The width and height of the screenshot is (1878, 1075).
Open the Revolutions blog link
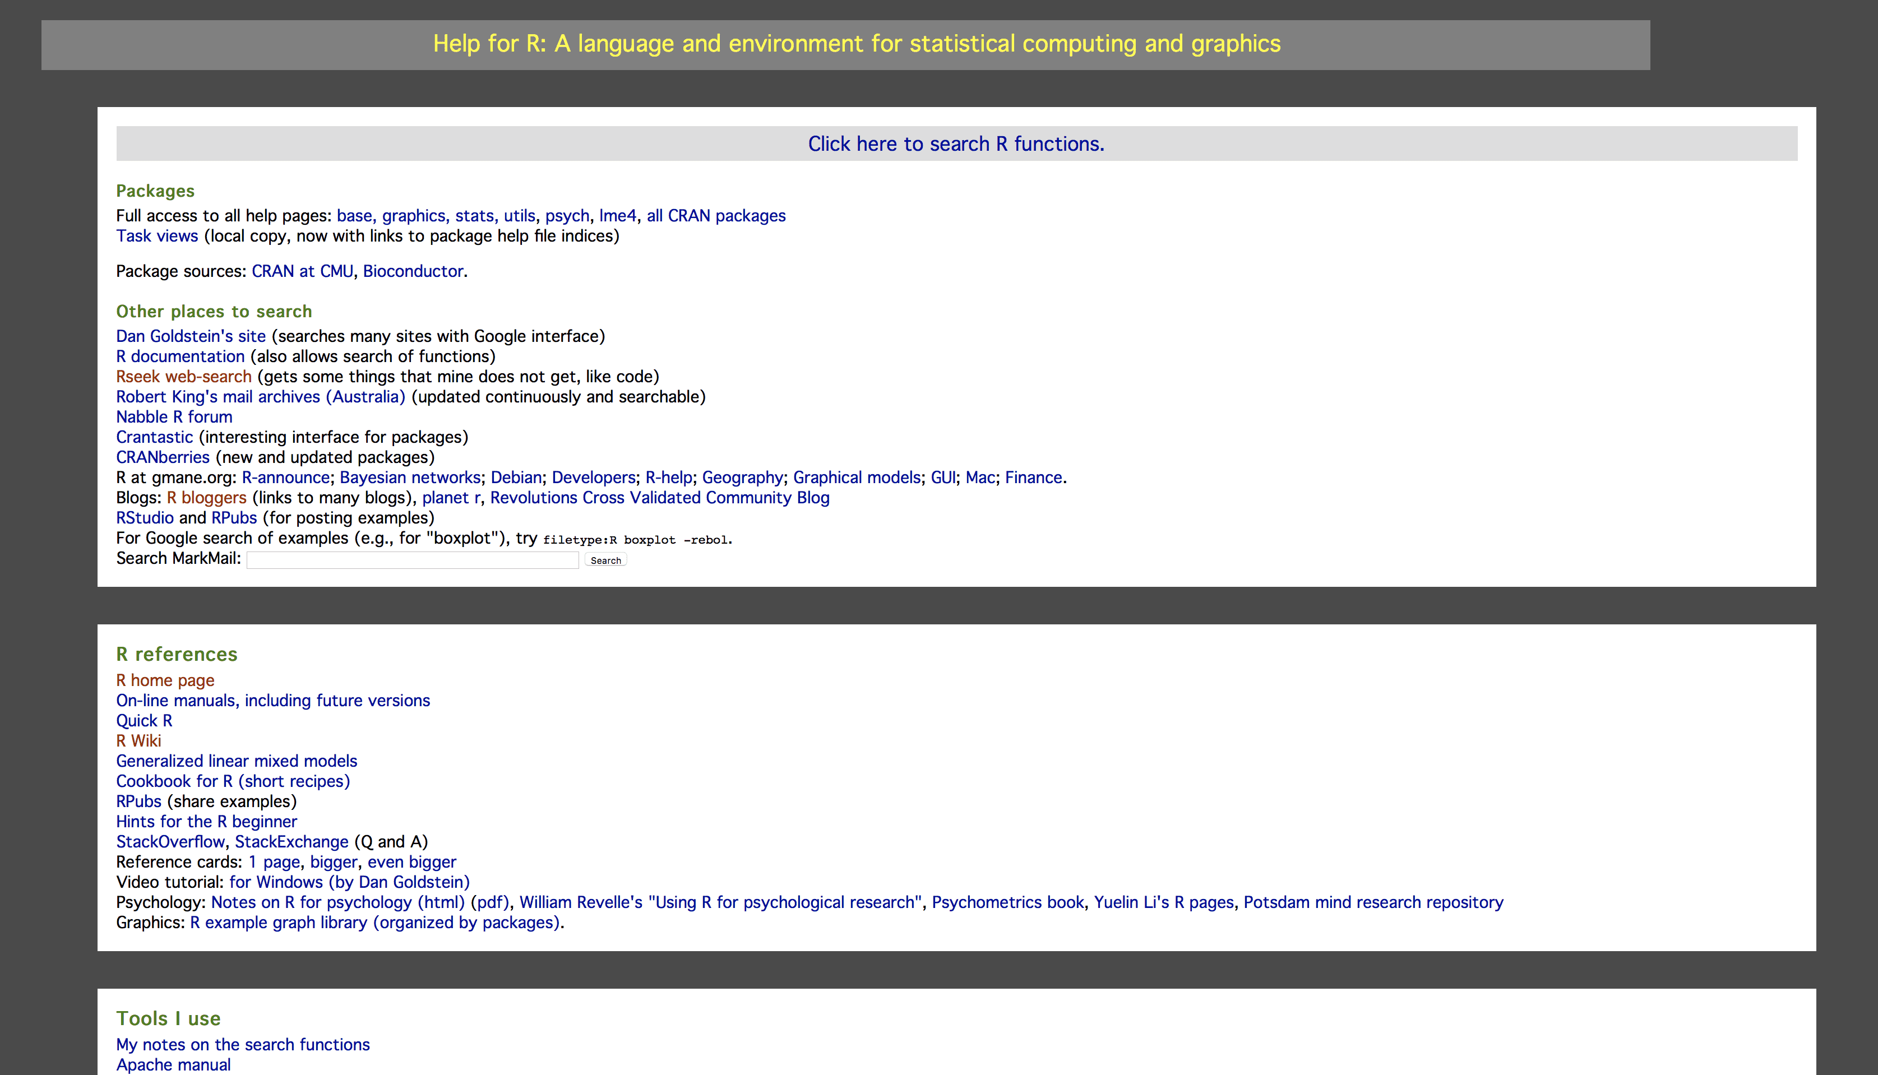534,498
